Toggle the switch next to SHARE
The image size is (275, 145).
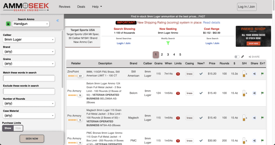tap(237, 57)
